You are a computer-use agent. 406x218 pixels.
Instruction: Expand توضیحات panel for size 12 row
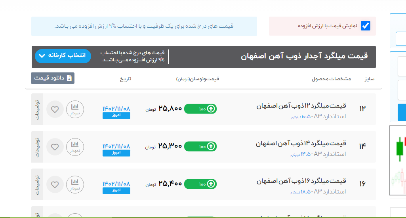(x=37, y=109)
